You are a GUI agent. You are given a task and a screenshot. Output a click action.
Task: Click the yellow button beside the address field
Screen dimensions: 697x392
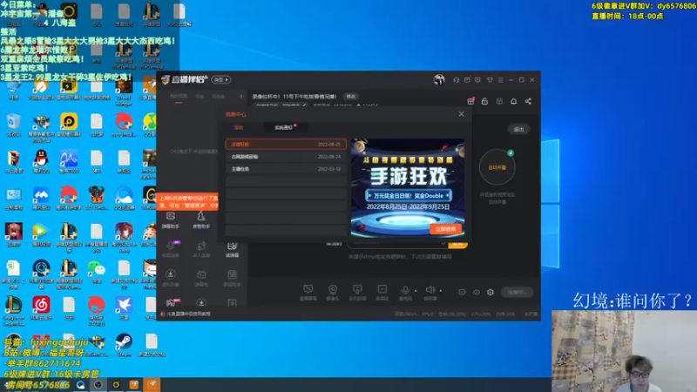tap(458, 244)
